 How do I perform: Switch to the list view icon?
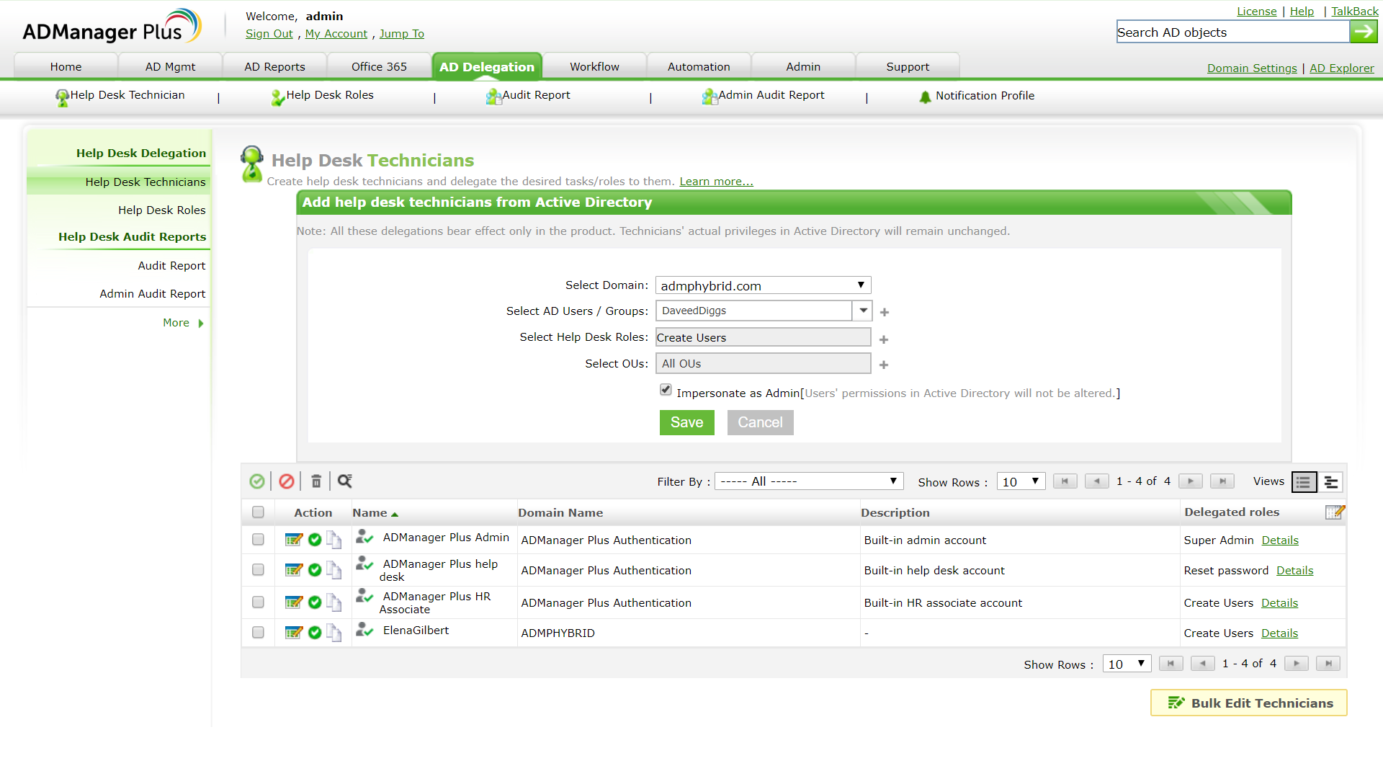[1304, 482]
